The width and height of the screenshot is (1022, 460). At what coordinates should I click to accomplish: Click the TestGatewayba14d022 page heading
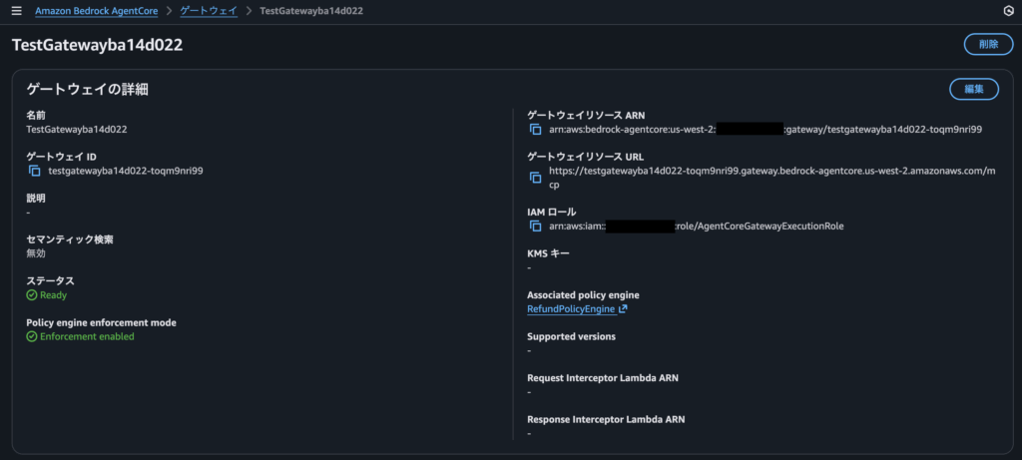tap(97, 45)
